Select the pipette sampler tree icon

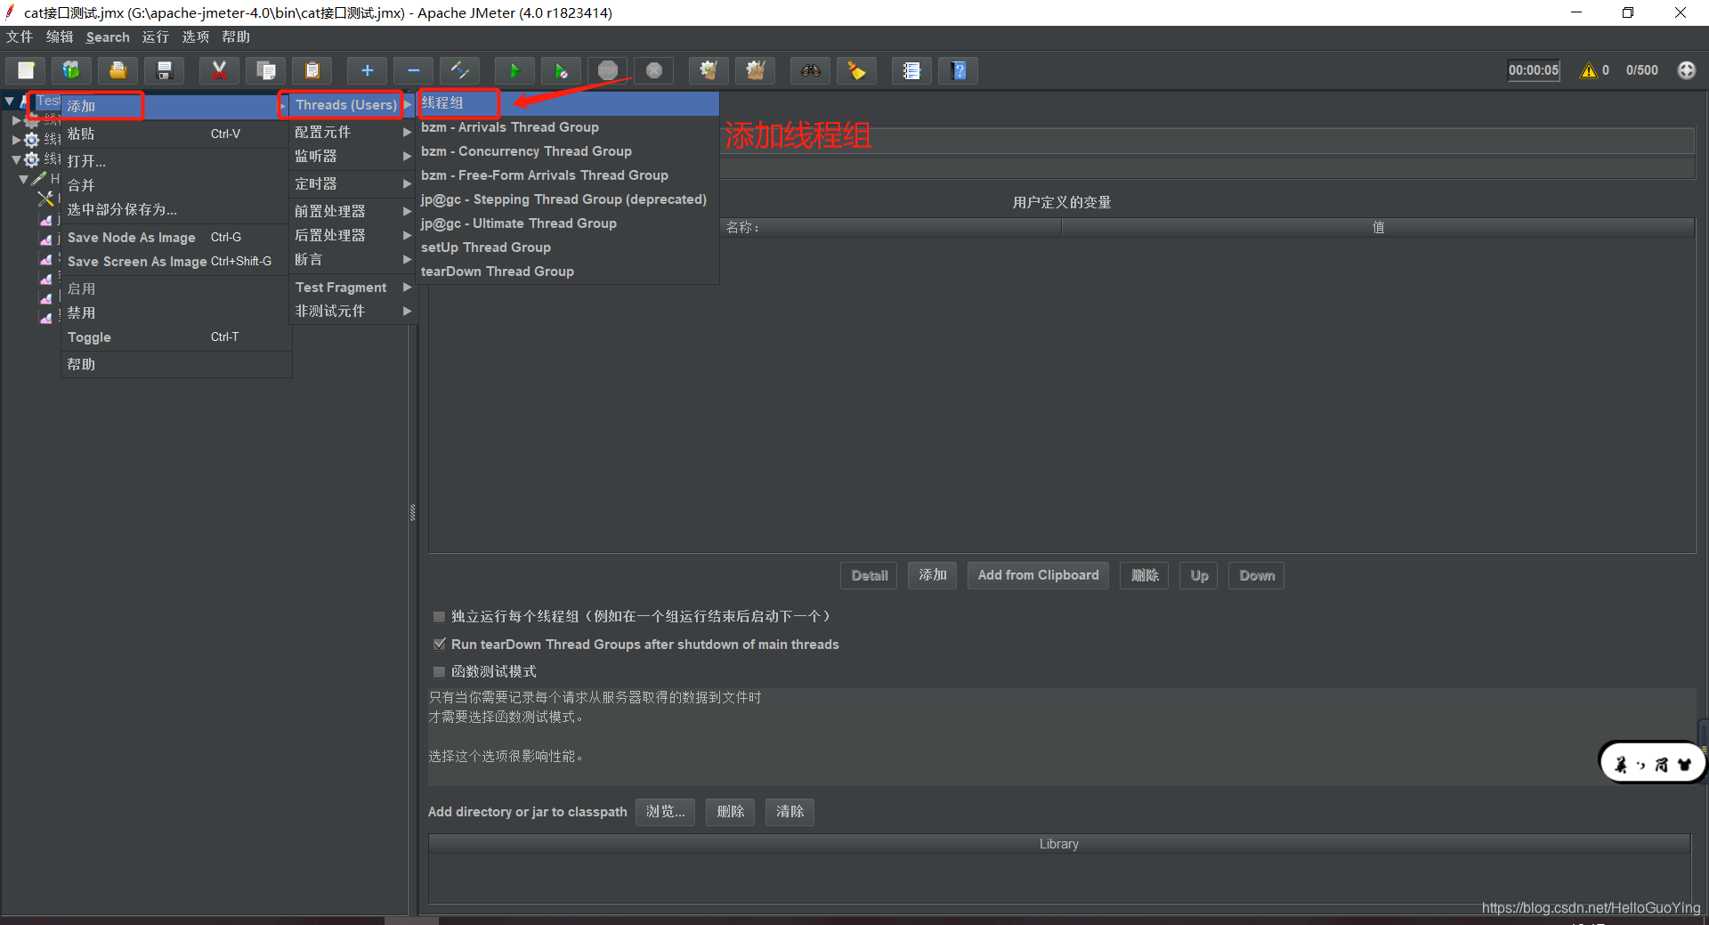click(x=39, y=179)
